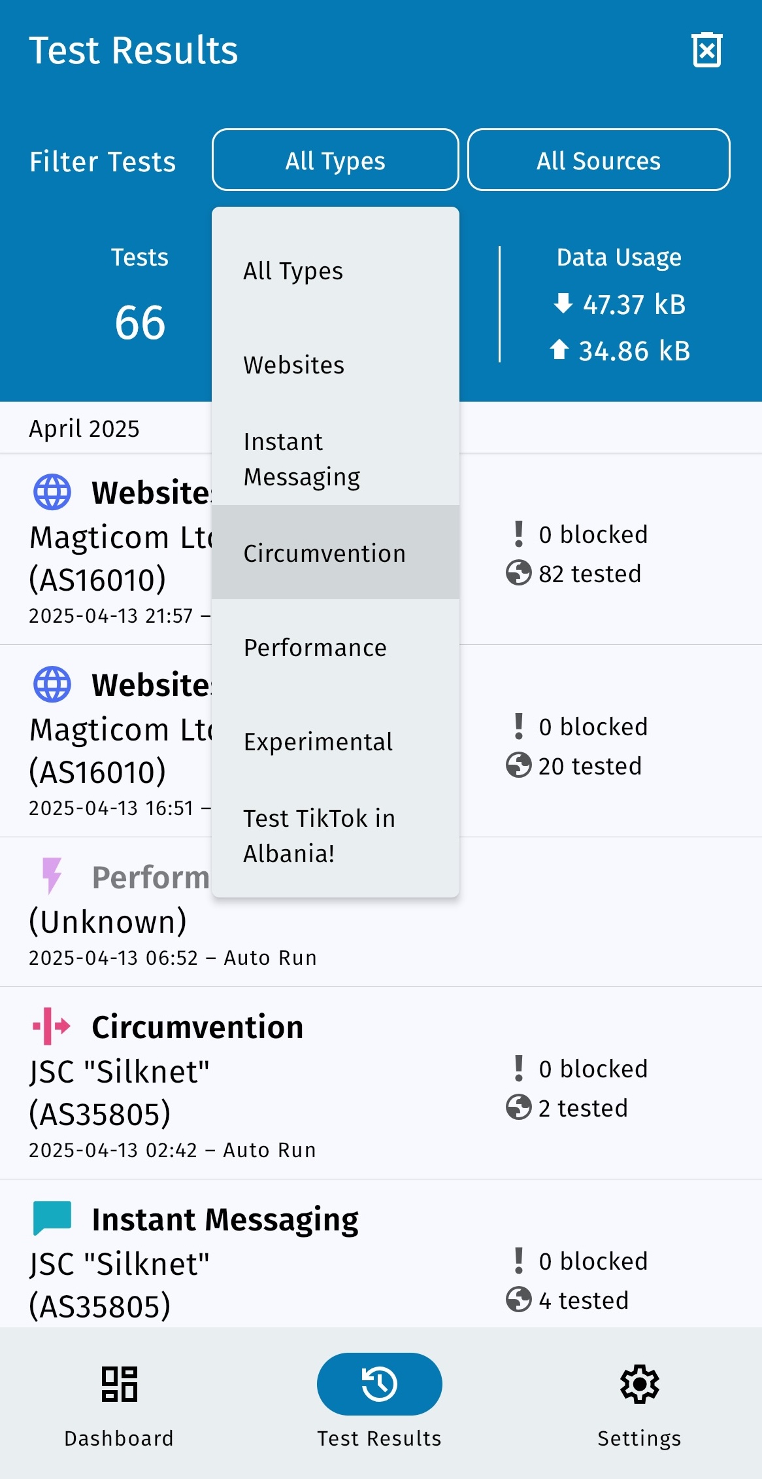
Task: Choose the highlighted Circumvention option
Action: click(x=325, y=553)
